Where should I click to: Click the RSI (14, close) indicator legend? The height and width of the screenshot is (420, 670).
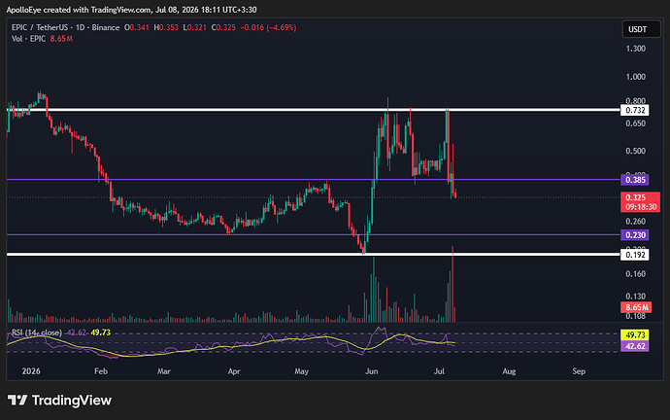tap(37, 332)
